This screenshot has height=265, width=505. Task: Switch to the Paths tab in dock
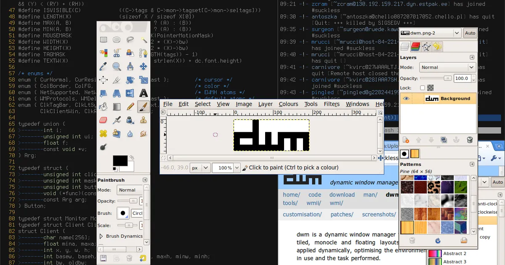(x=426, y=46)
